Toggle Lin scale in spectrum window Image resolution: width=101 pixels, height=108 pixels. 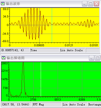pyautogui.click(x=65, y=104)
